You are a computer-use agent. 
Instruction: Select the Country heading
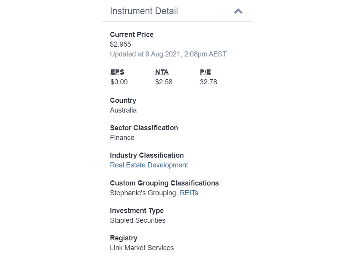click(123, 100)
